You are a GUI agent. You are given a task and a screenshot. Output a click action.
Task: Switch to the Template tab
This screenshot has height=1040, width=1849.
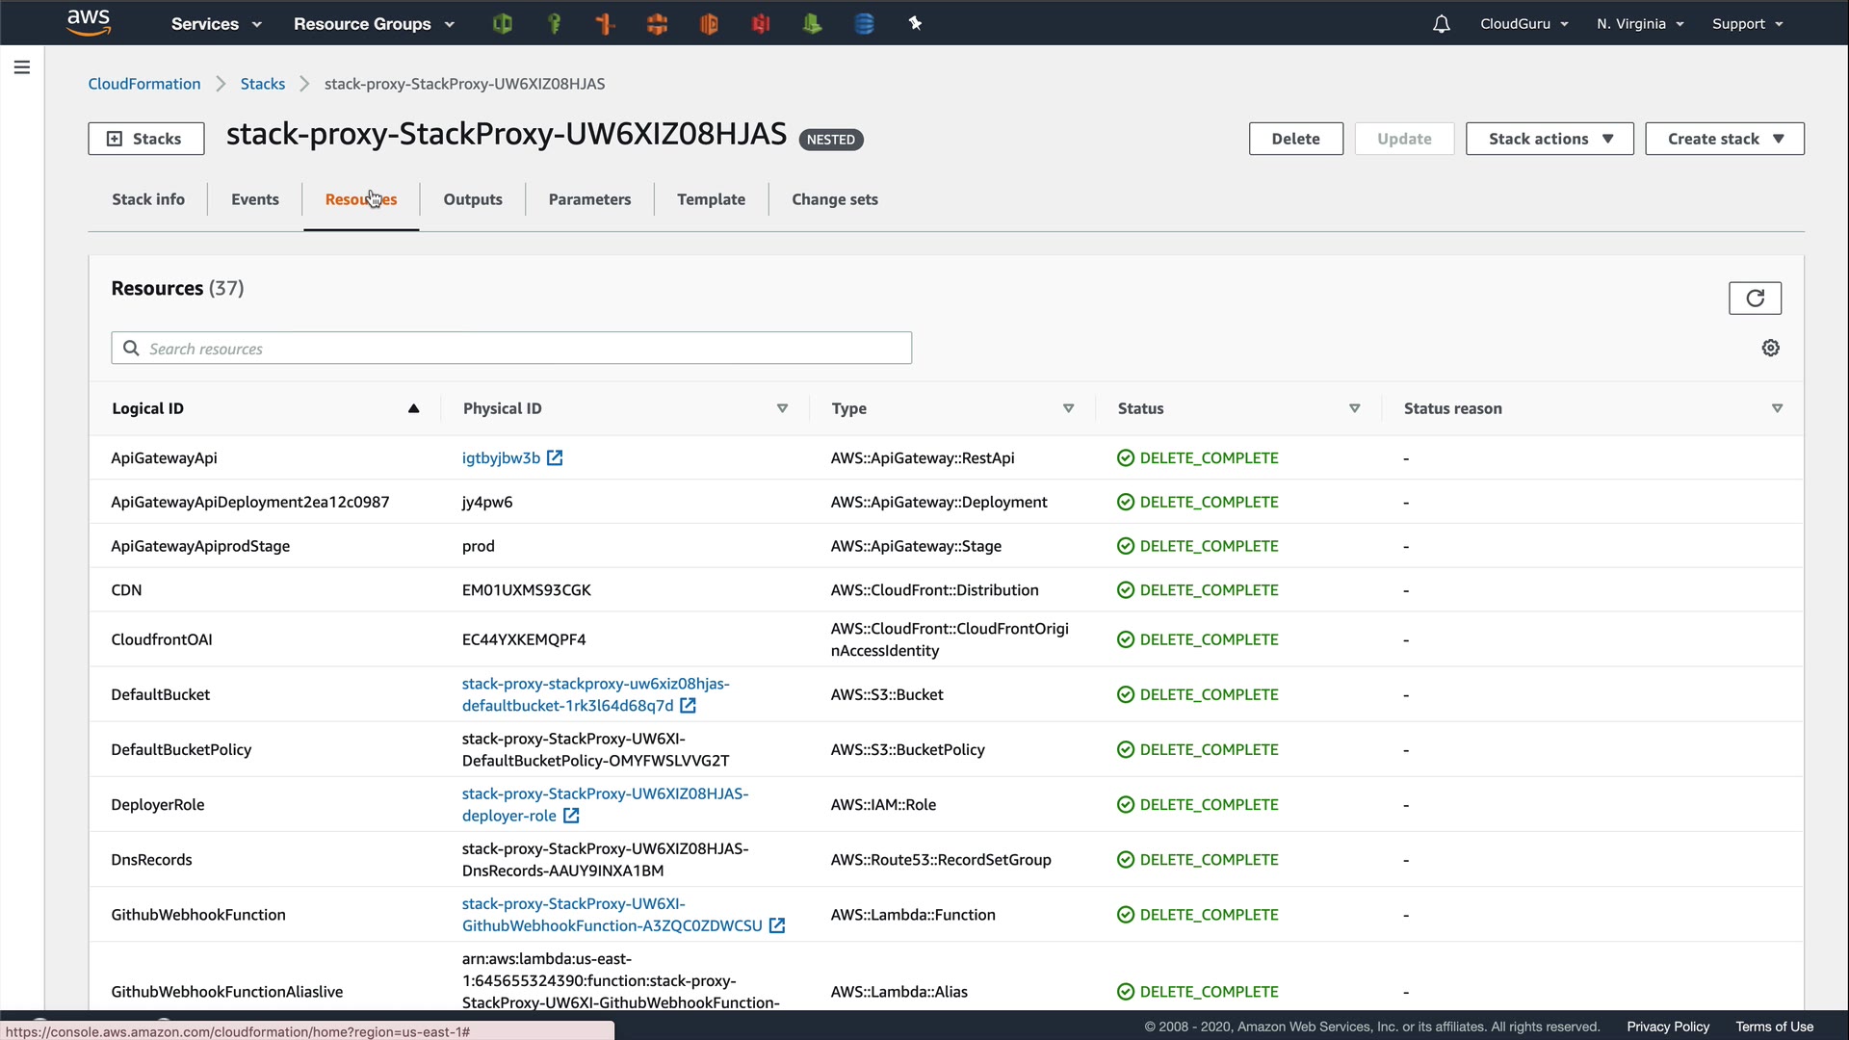[711, 199]
